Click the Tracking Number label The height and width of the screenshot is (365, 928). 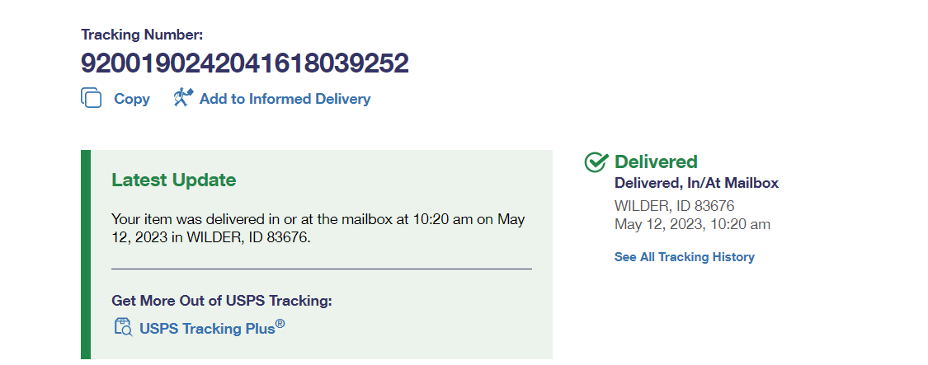click(142, 35)
